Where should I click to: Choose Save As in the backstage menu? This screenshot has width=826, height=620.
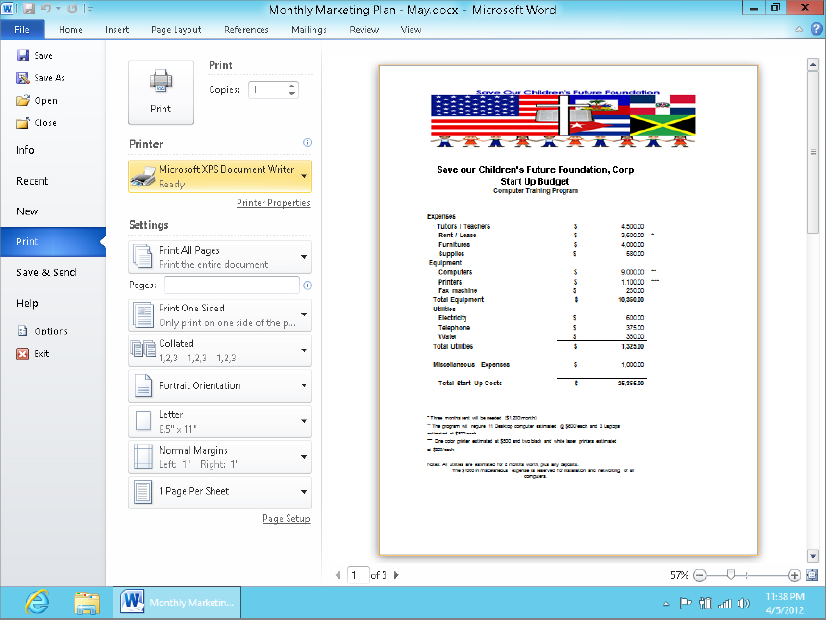[41, 78]
